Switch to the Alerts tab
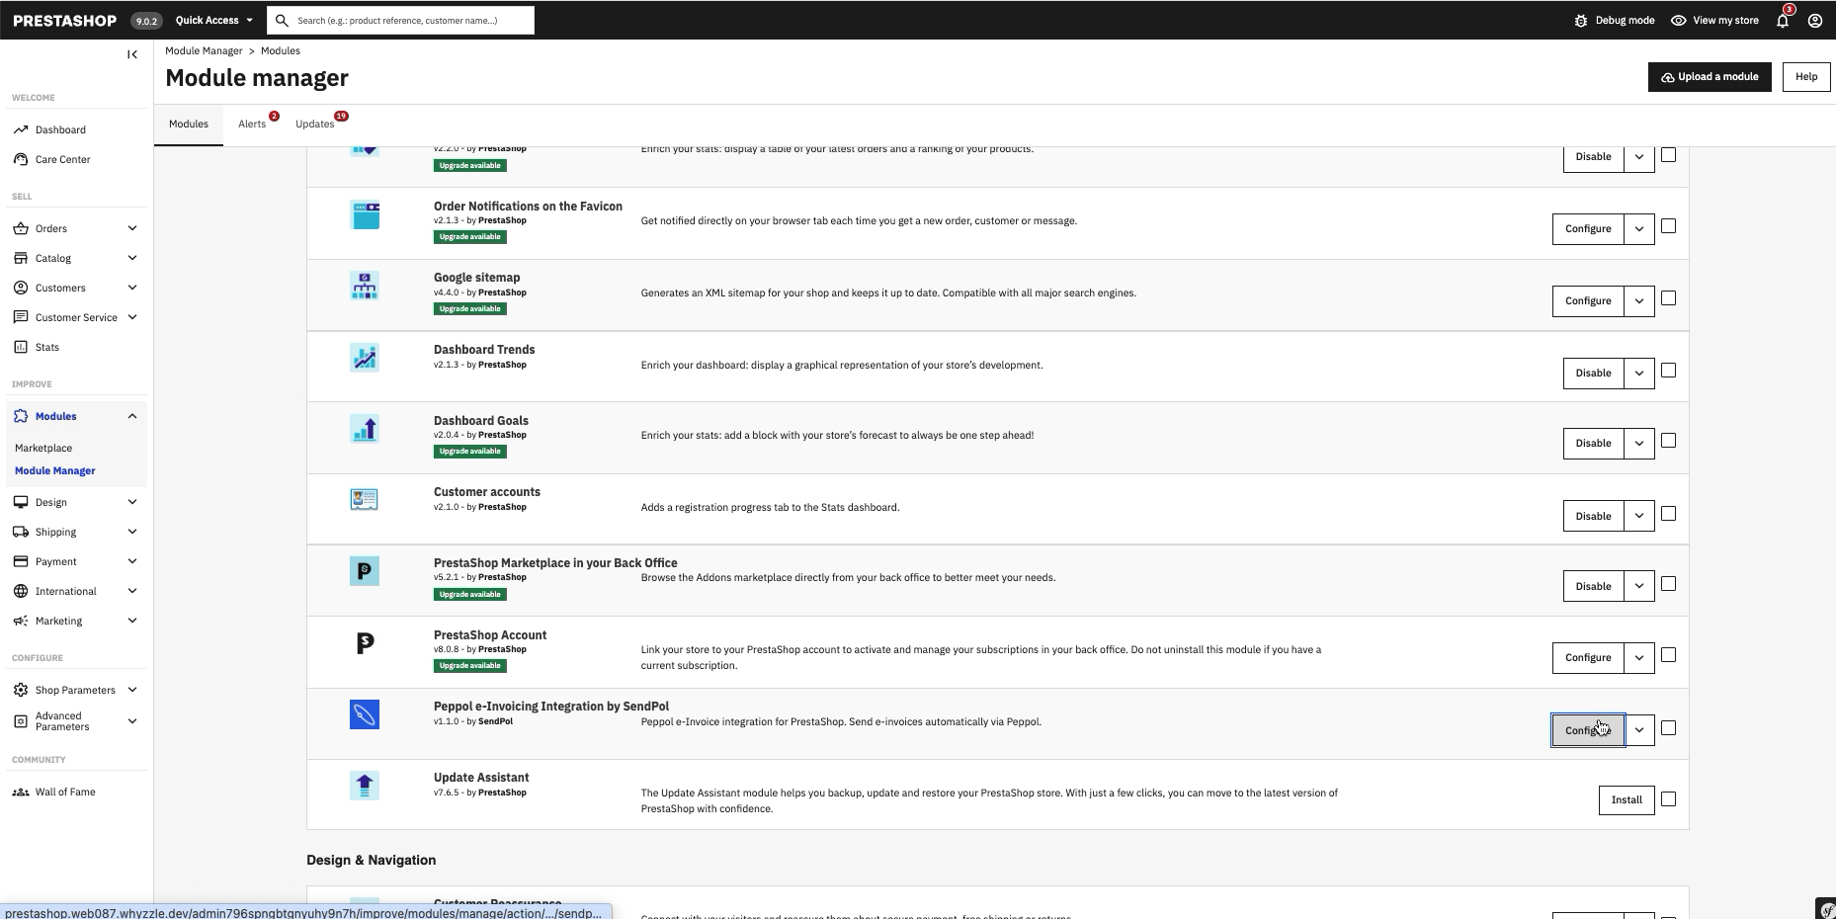 (x=252, y=124)
